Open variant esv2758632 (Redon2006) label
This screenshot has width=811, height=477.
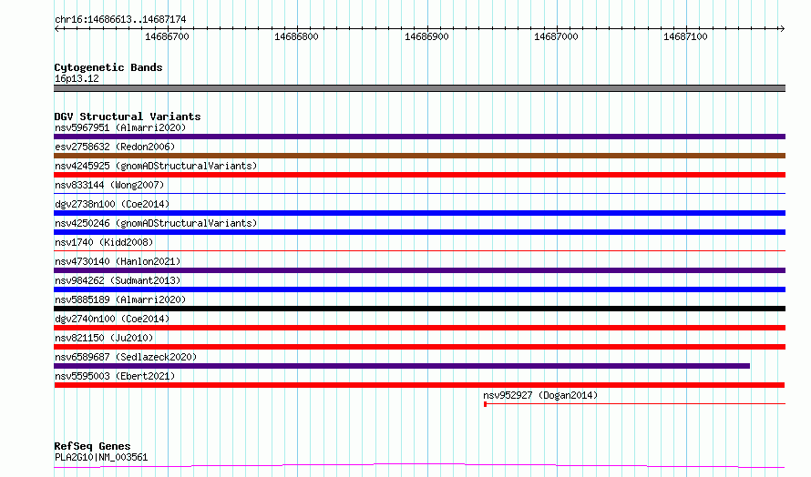pyautogui.click(x=115, y=147)
